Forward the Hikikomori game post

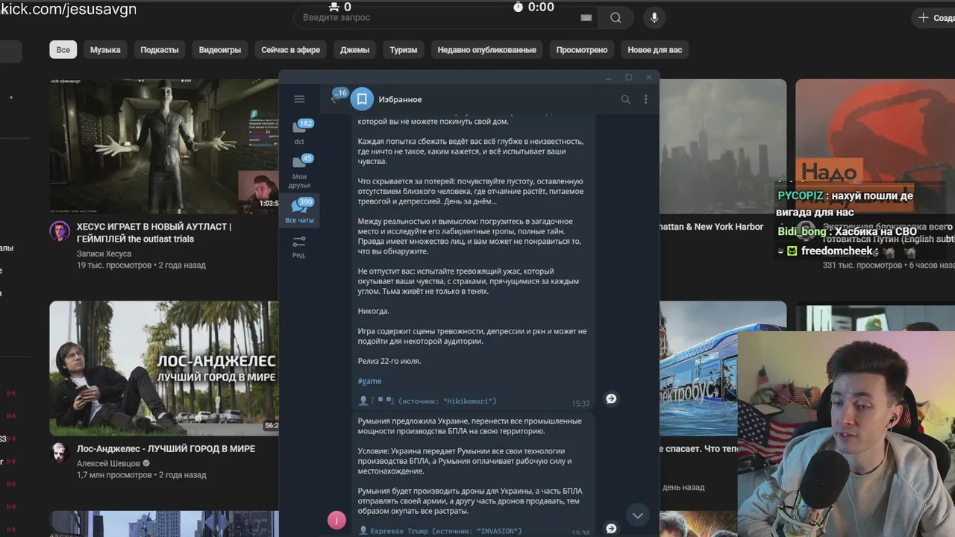coord(611,399)
